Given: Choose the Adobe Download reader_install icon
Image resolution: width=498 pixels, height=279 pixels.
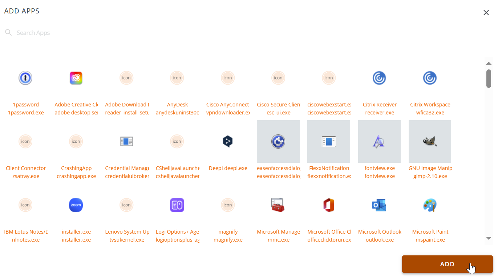Looking at the screenshot, I should (x=126, y=78).
